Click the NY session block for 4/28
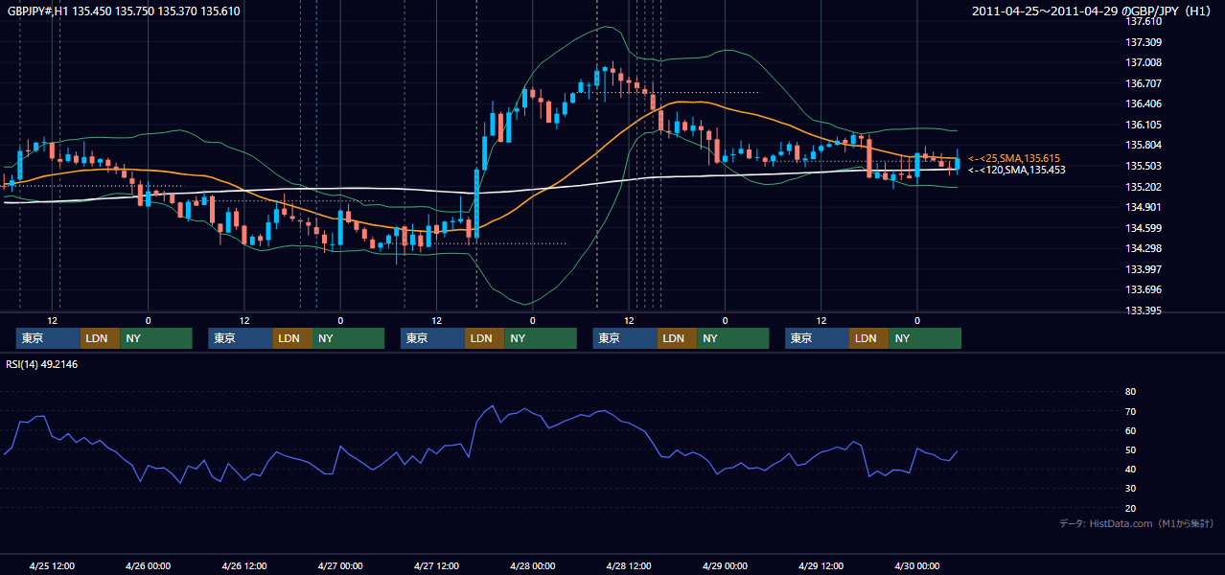 733,338
